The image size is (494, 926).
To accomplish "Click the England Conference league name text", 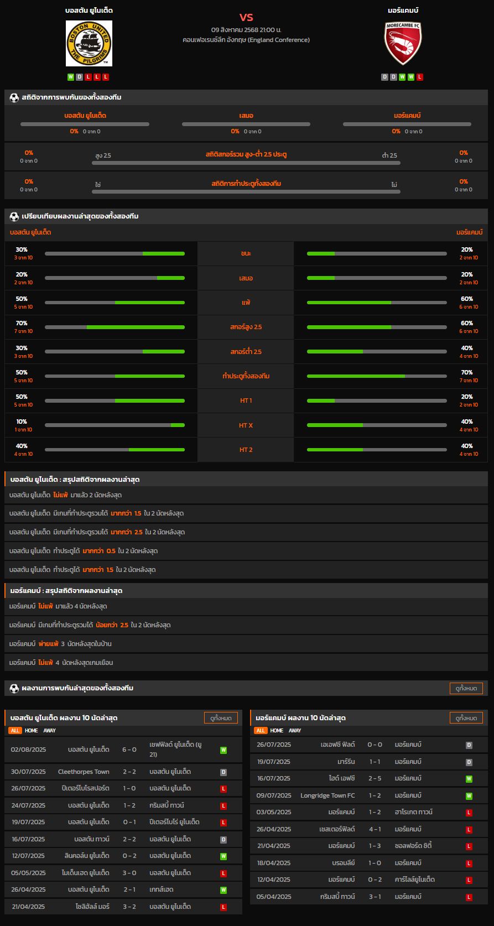I will coord(246,40).
